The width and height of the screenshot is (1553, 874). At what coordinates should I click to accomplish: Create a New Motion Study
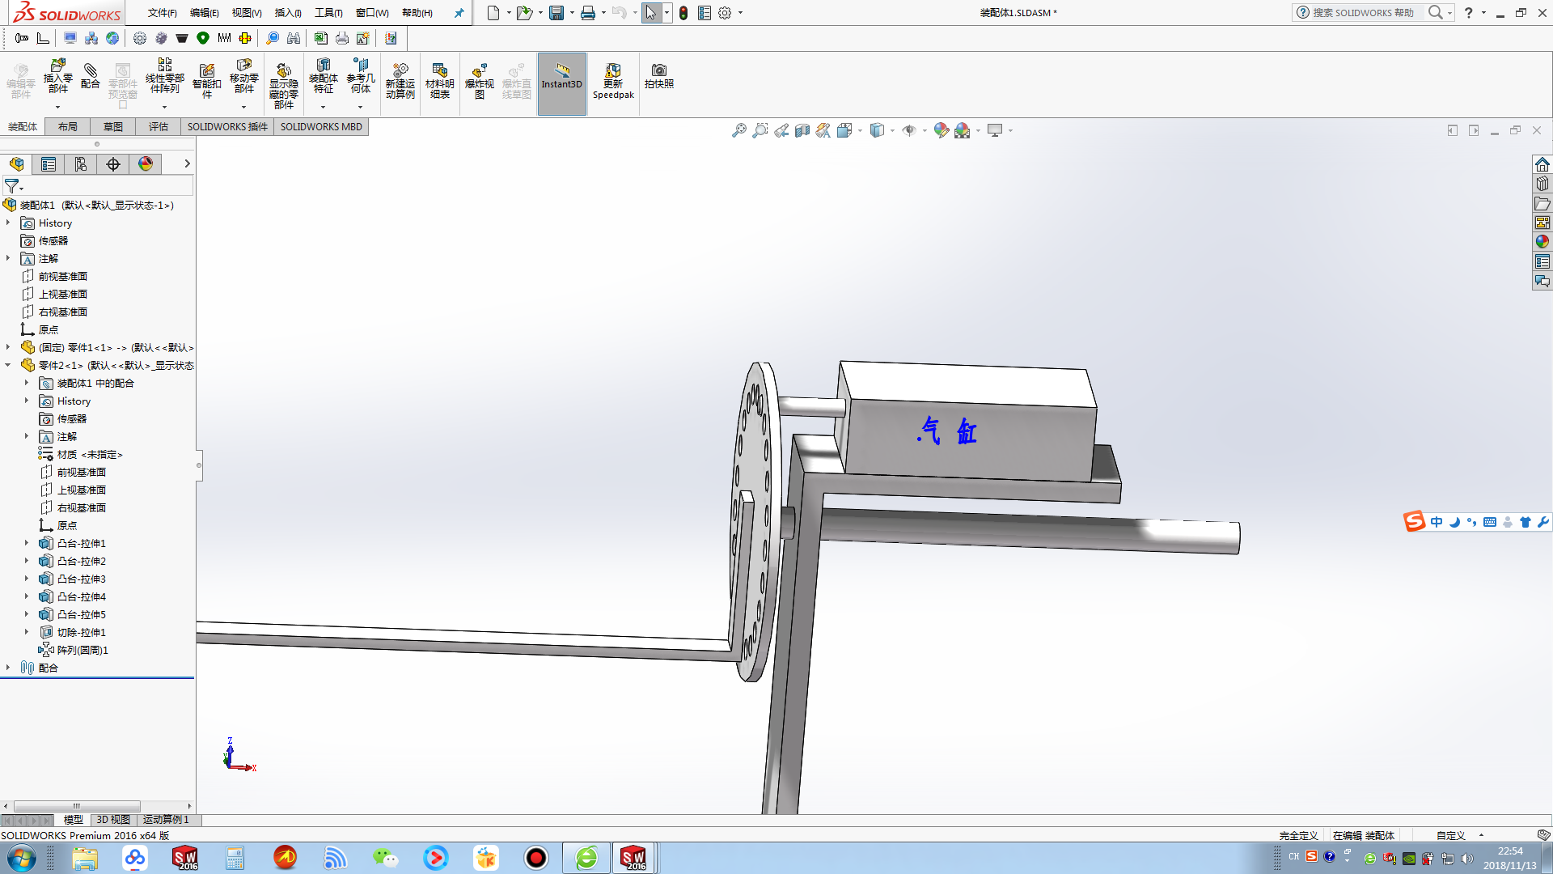tap(400, 81)
